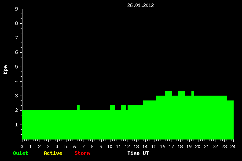Click the green bar near hour 10
Image resolution: width=242 pixels, height=161 pixels.
(112, 107)
